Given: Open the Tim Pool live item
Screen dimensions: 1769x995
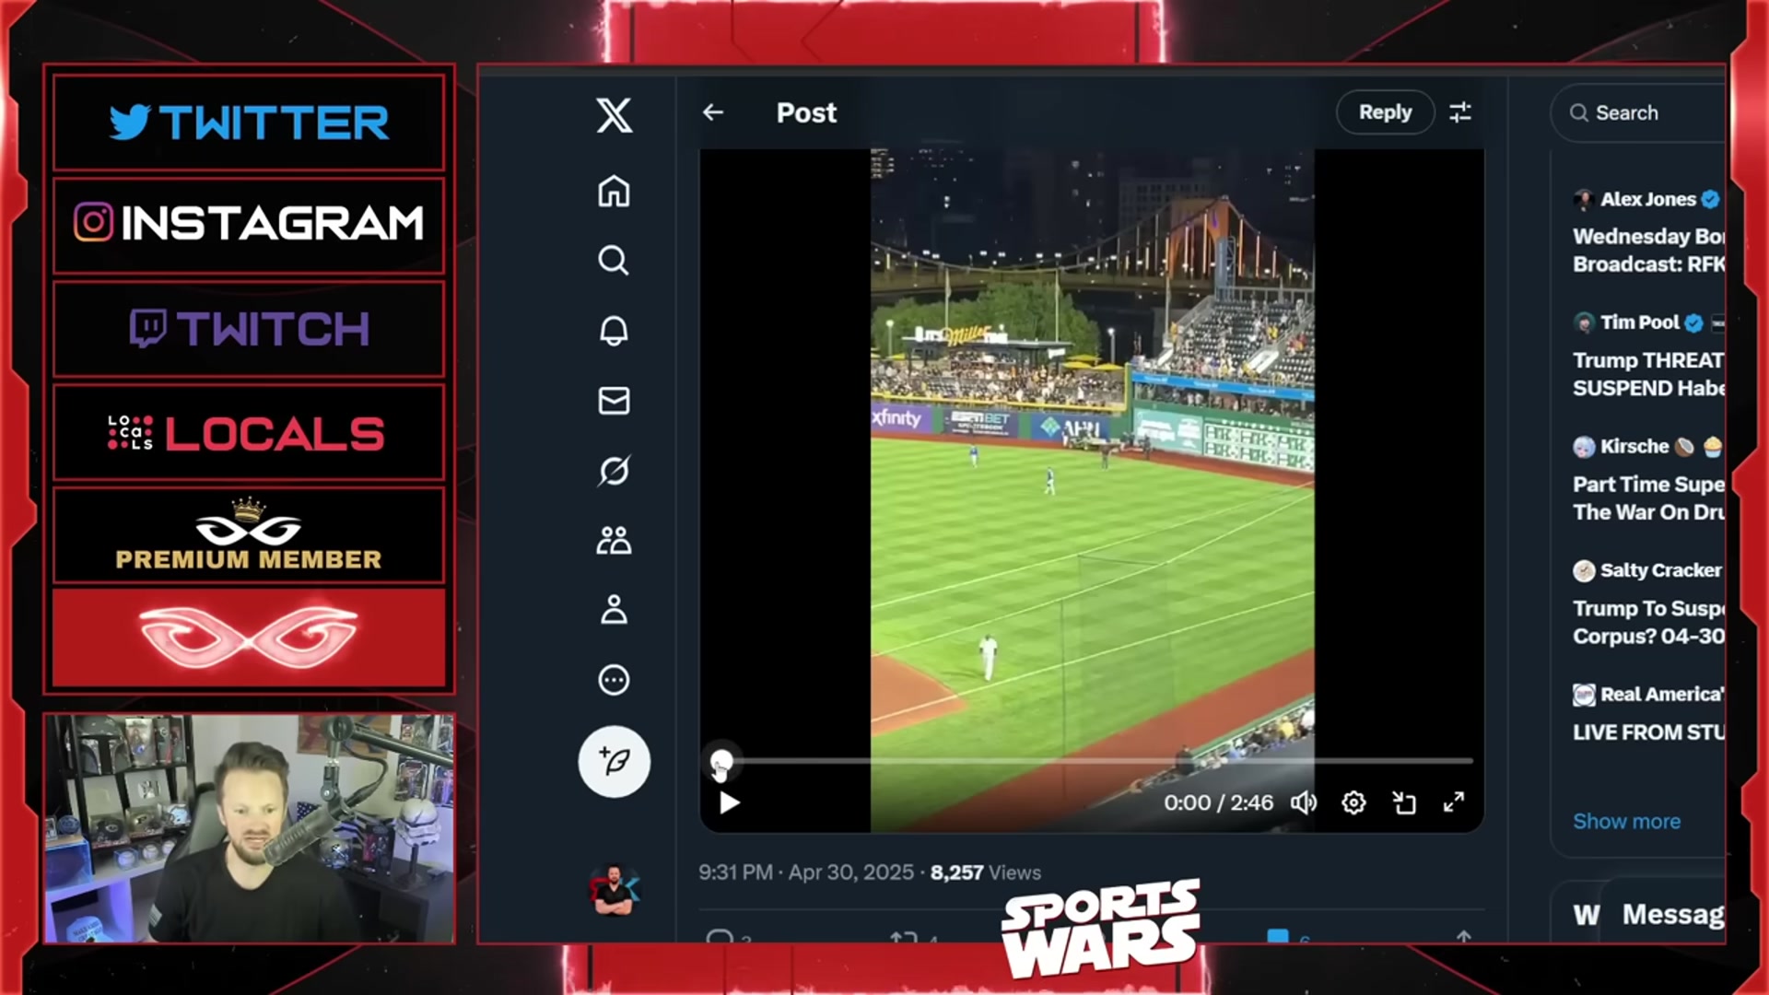Looking at the screenshot, I should pyautogui.click(x=1647, y=356).
